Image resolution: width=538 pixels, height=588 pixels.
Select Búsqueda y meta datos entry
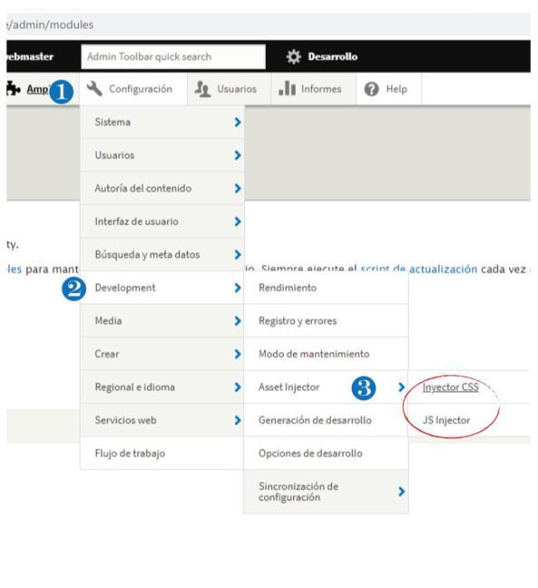point(162,254)
